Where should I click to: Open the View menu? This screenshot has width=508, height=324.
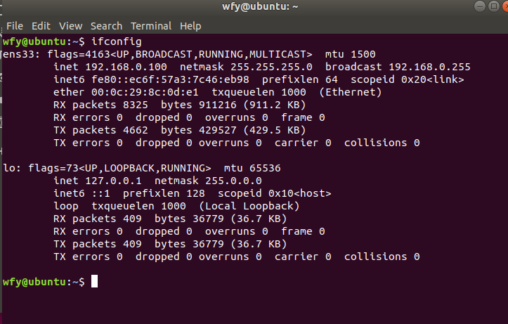[70, 25]
